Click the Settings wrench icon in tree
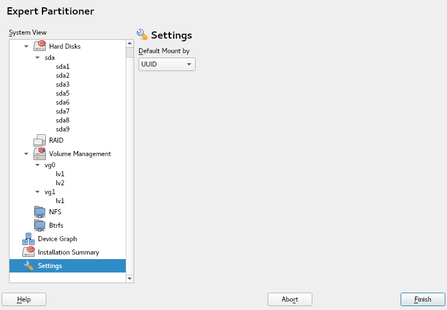Image resolution: width=447 pixels, height=310 pixels. coord(28,266)
